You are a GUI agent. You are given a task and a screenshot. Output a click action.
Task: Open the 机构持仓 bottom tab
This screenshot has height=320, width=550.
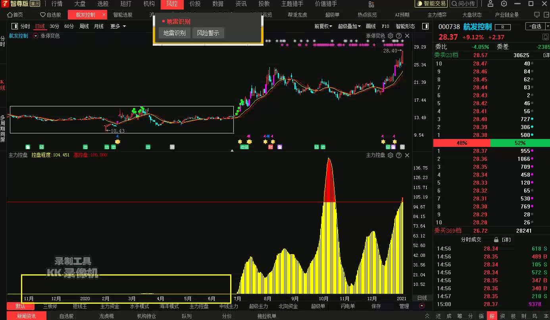coord(147,316)
